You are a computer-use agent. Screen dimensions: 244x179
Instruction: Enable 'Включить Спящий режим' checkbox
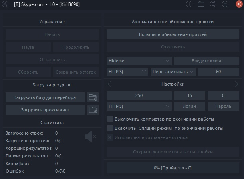(x=110, y=128)
